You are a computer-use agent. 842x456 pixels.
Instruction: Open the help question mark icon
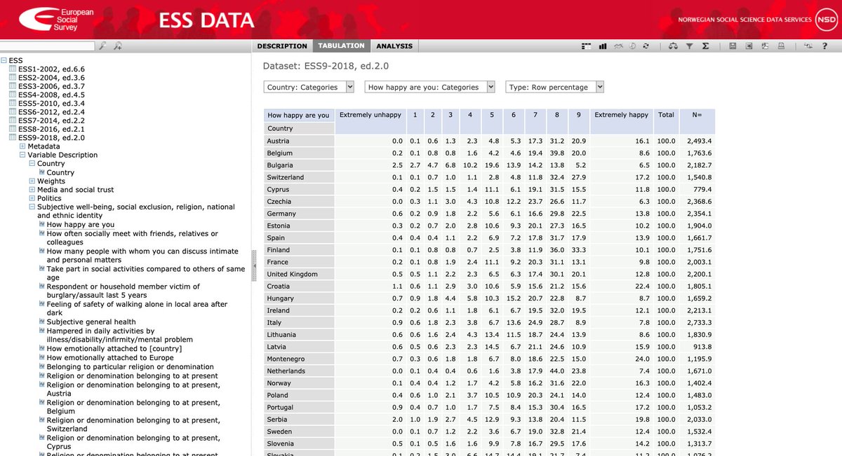824,46
